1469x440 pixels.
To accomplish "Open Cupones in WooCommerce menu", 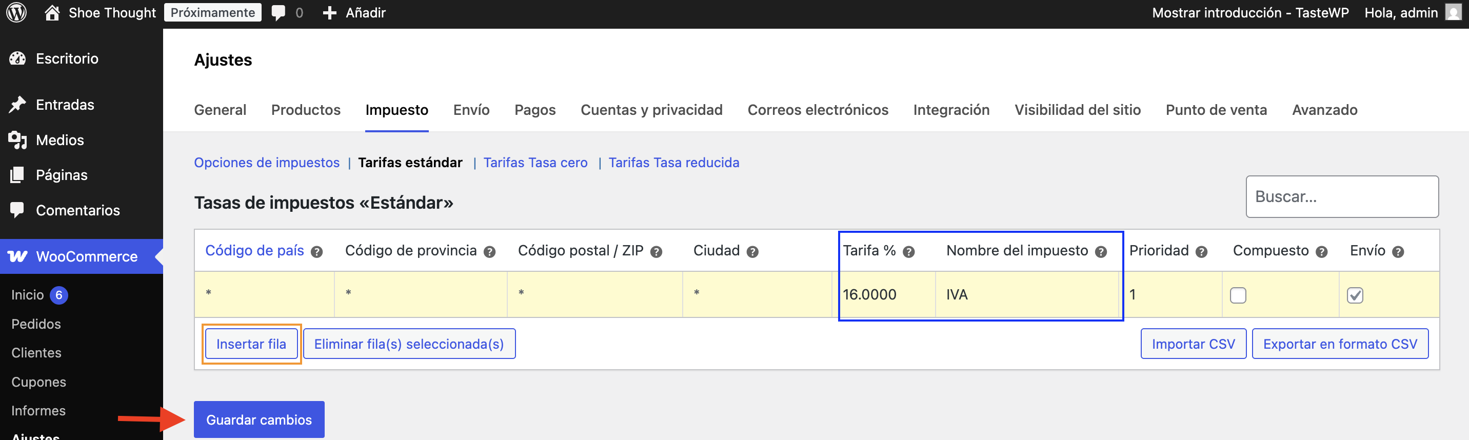I will click(x=39, y=382).
